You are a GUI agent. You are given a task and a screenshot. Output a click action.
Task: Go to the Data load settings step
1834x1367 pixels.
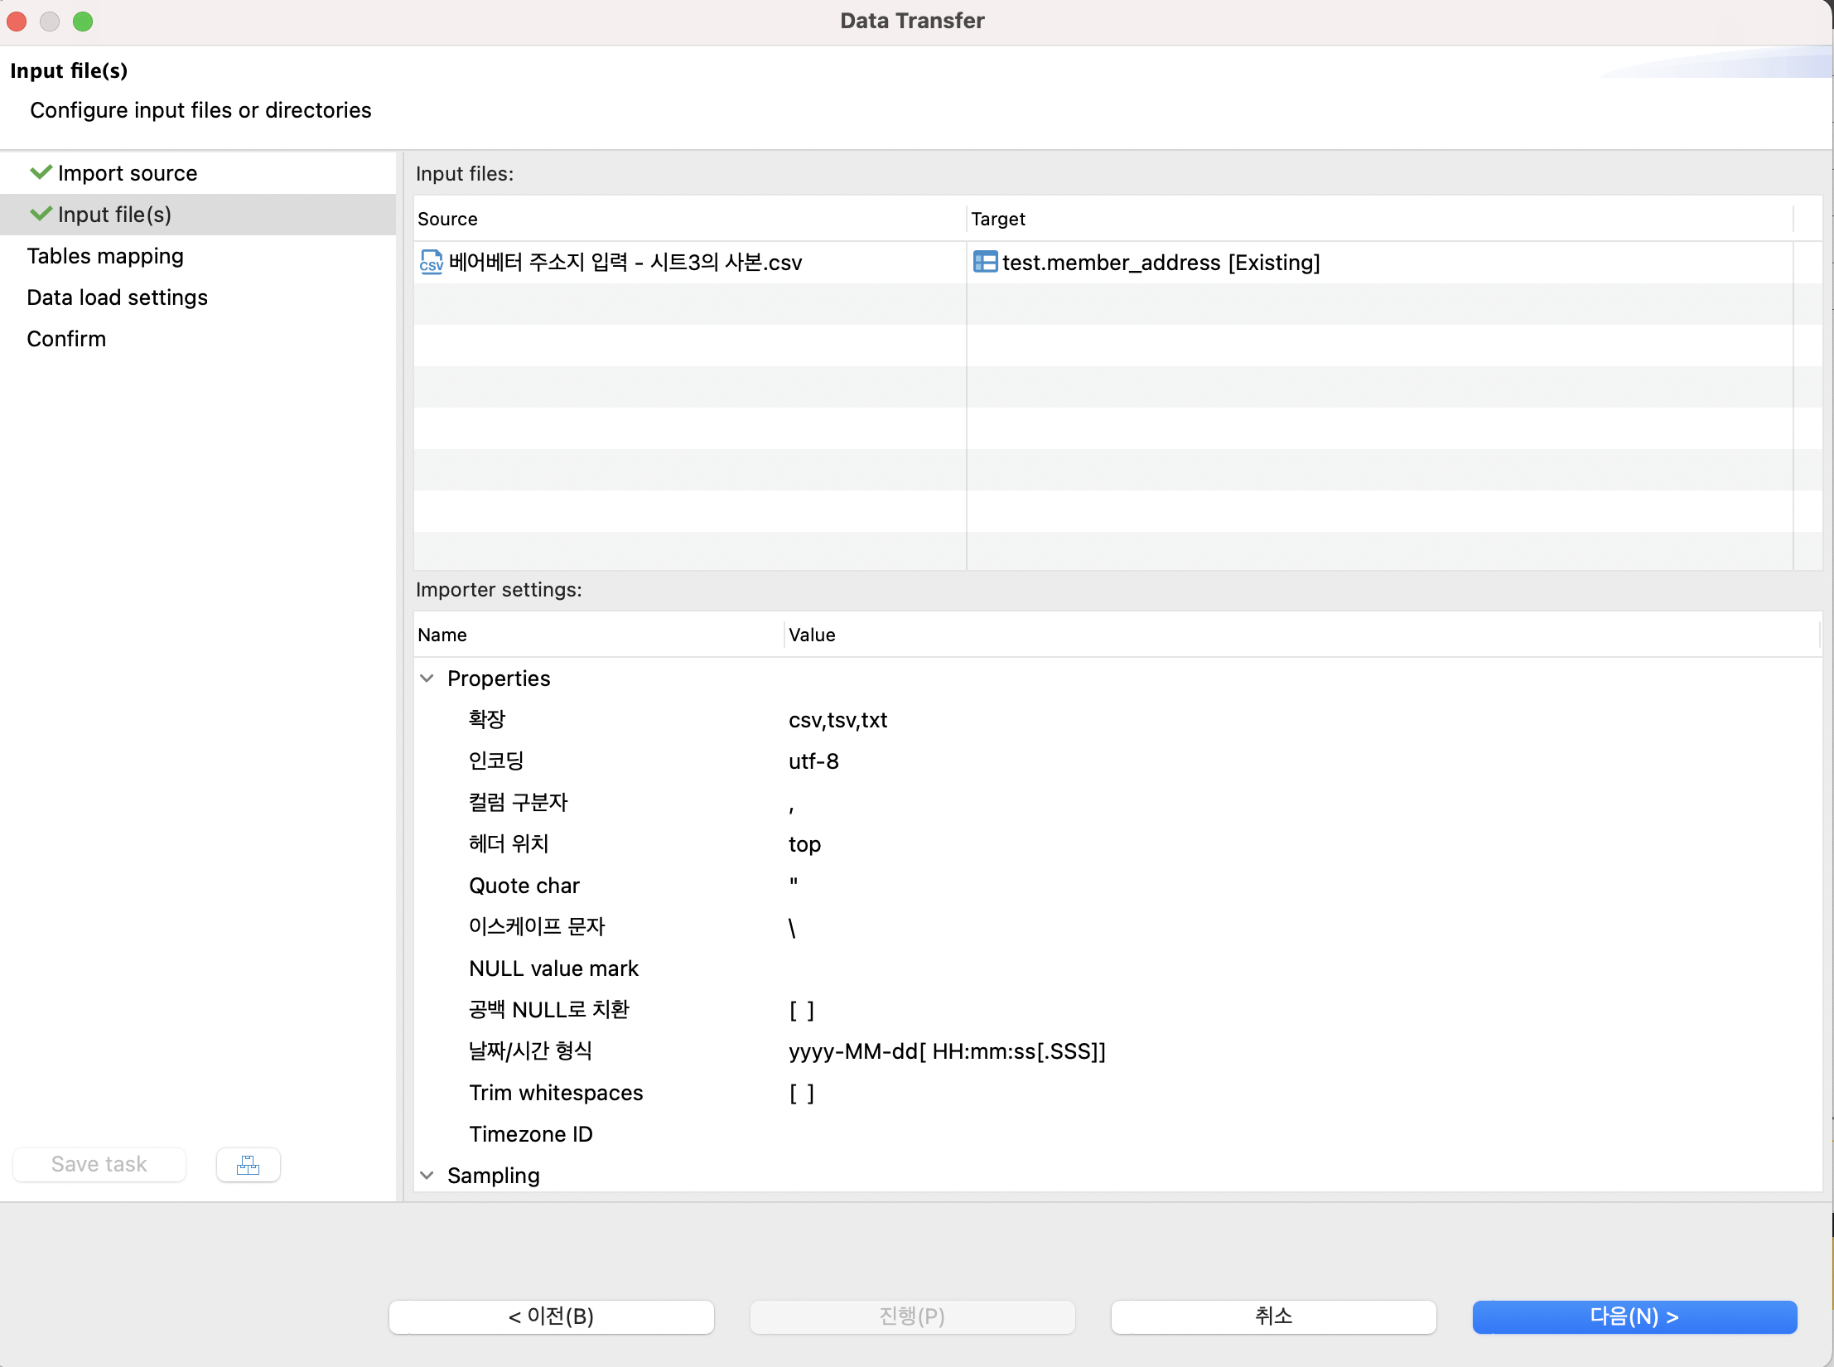pyautogui.click(x=117, y=297)
